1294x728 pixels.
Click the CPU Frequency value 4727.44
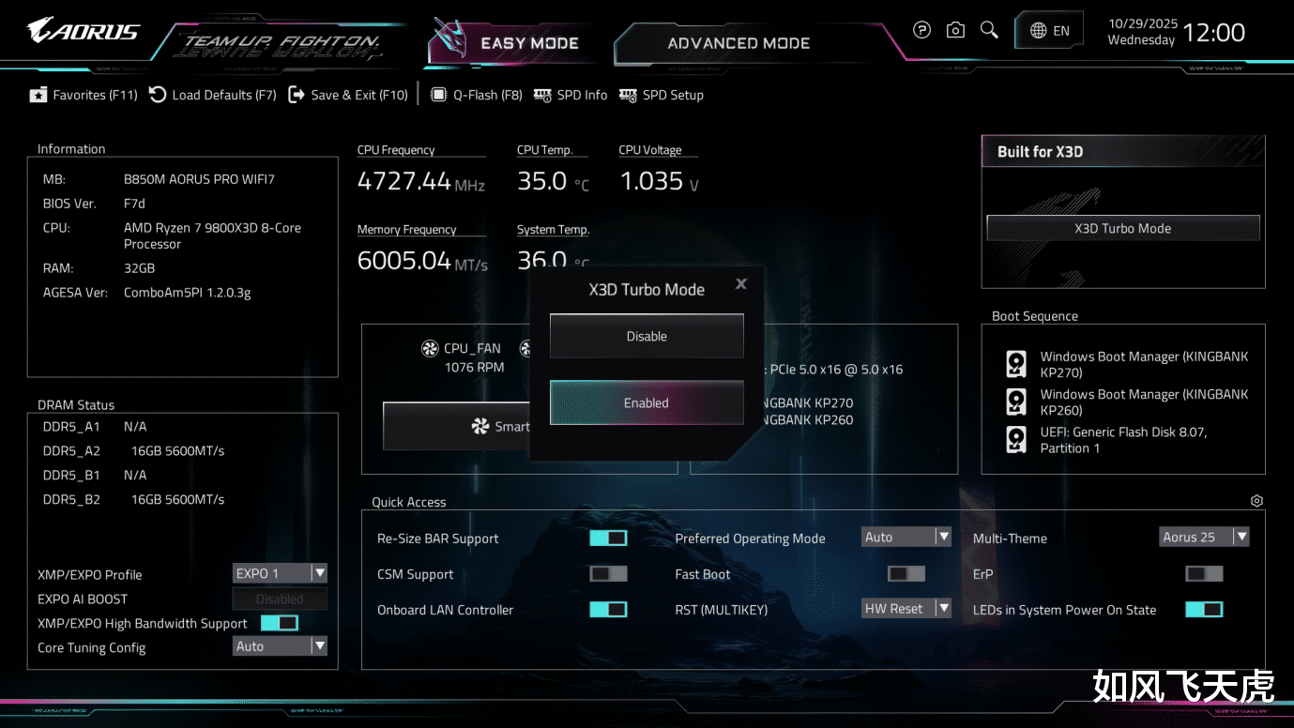click(404, 181)
